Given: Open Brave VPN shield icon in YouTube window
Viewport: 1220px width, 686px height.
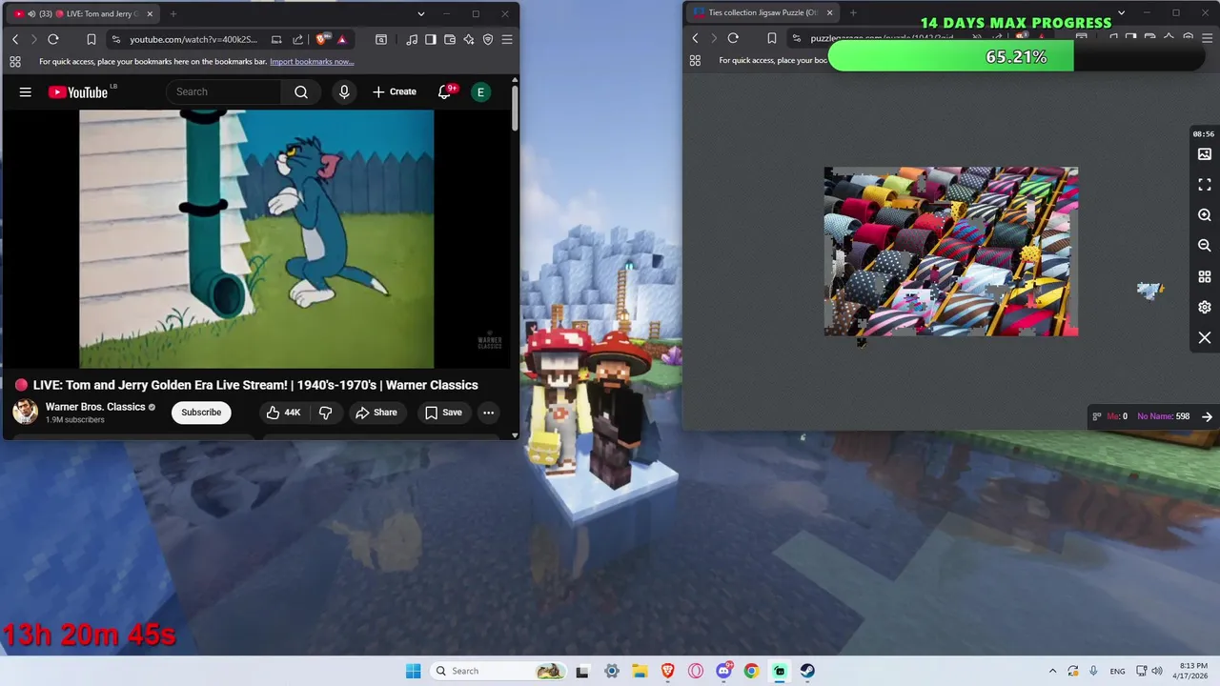Looking at the screenshot, I should coord(488,39).
